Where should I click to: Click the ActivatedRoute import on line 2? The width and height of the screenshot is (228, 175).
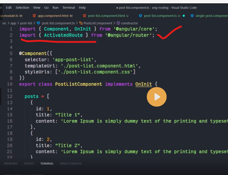tap(63, 35)
